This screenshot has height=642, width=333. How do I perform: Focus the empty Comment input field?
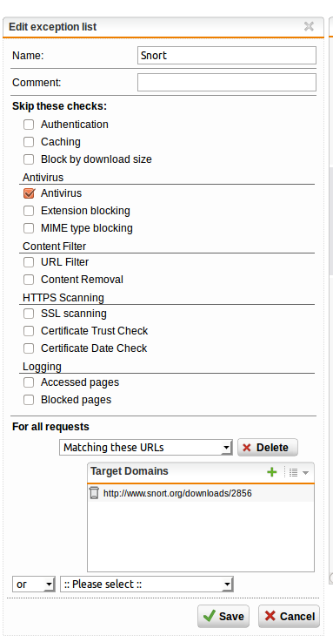[x=227, y=82]
